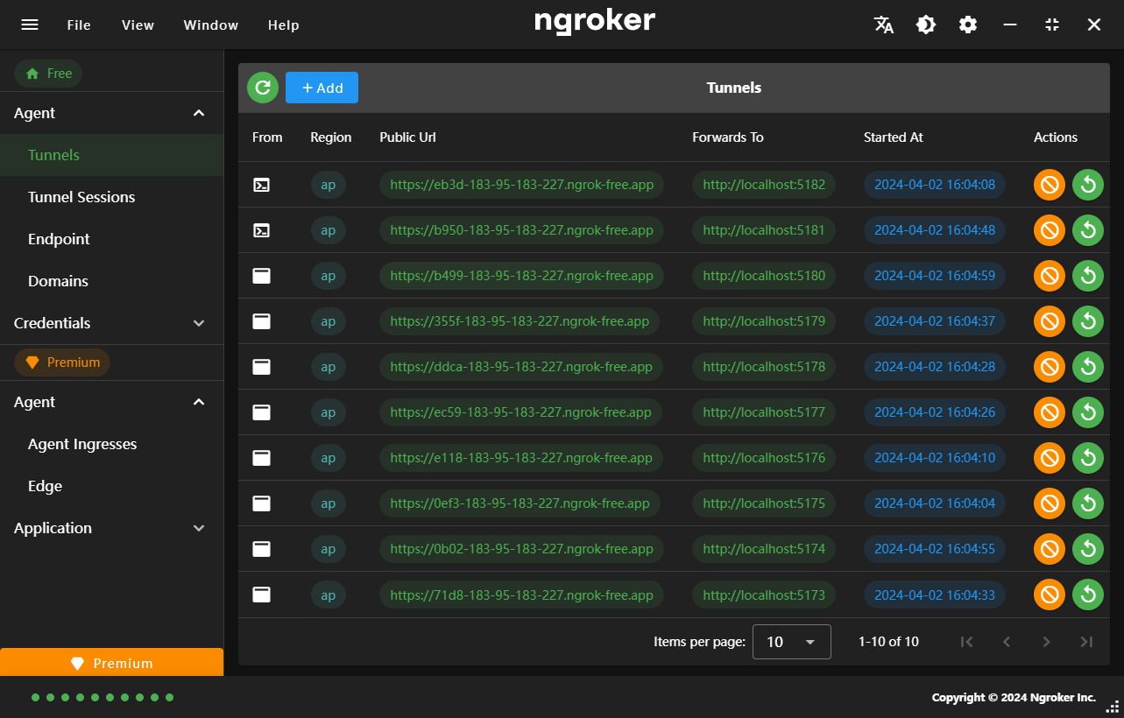Restart the tunnel forwarding to localhost:5181
Viewport: 1124px width, 718px height.
point(1088,230)
